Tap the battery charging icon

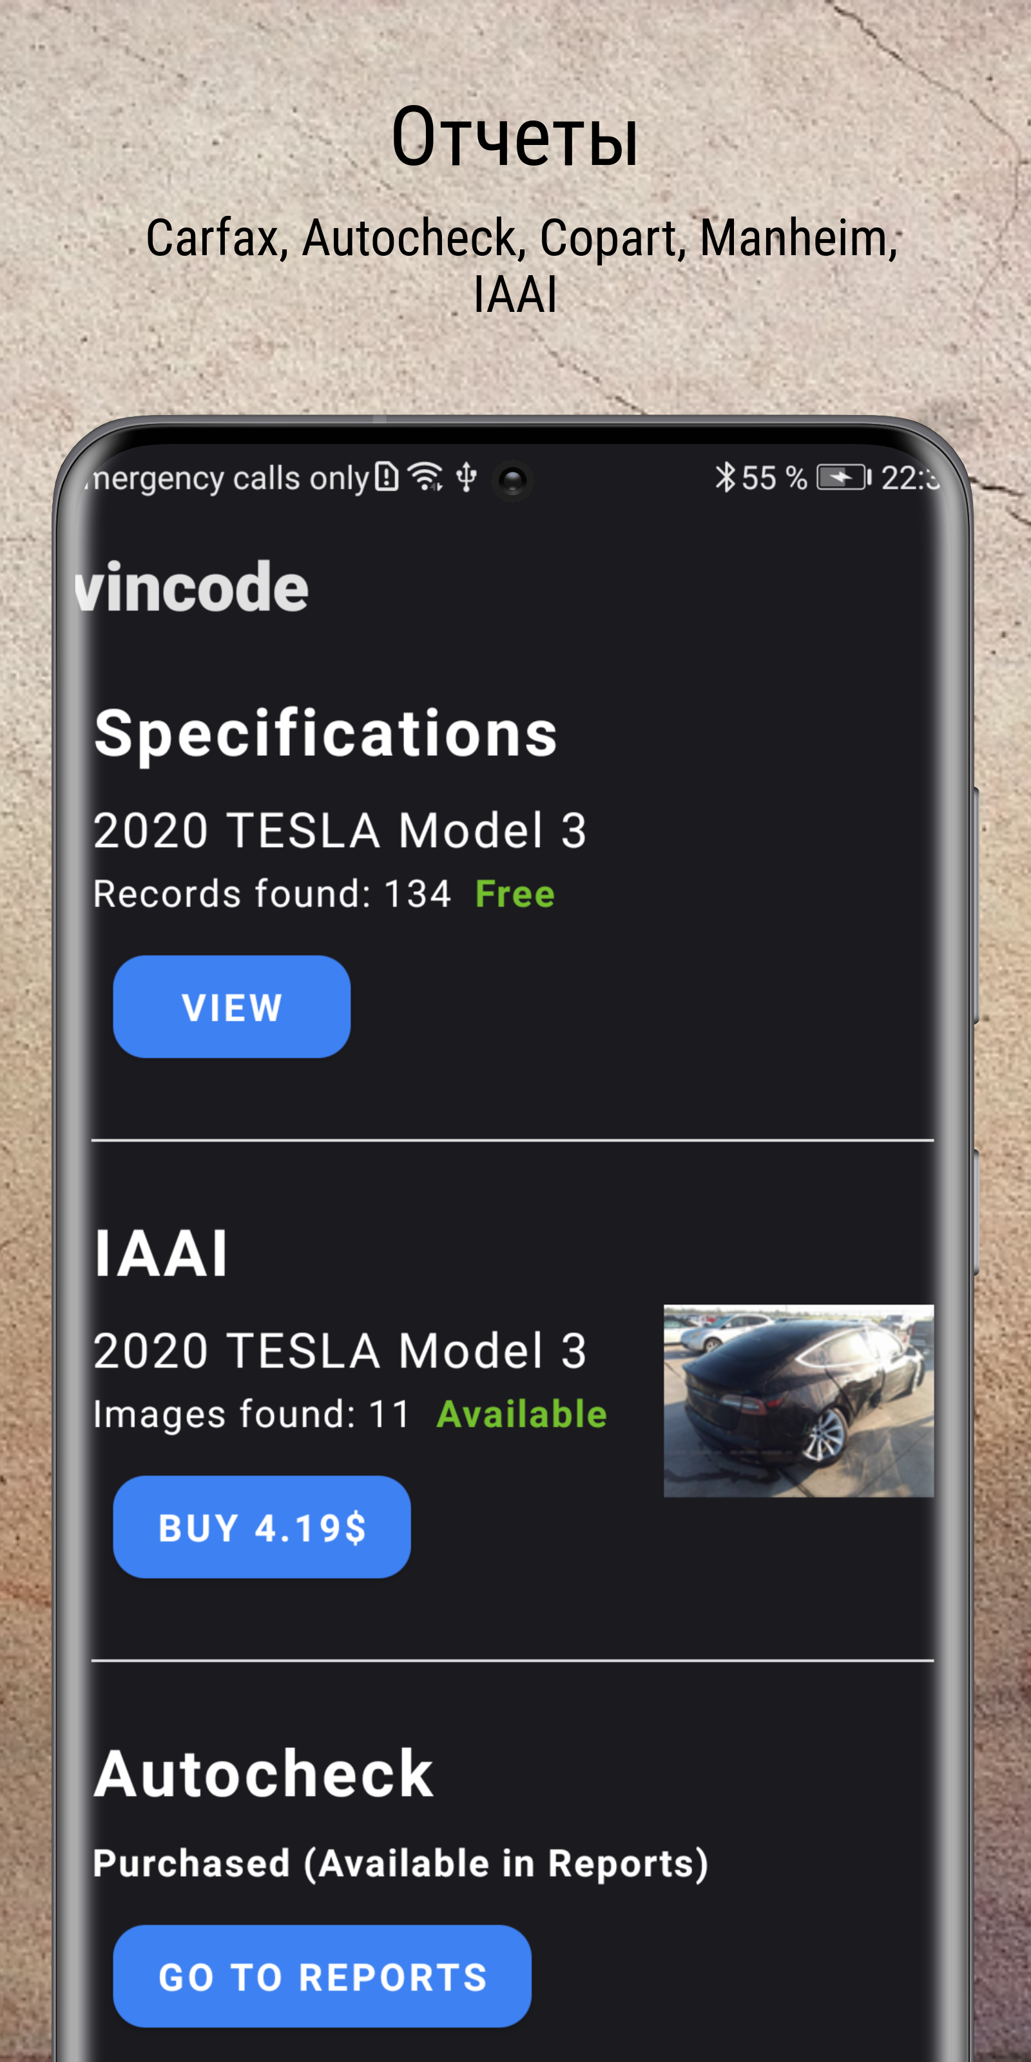coord(843,478)
